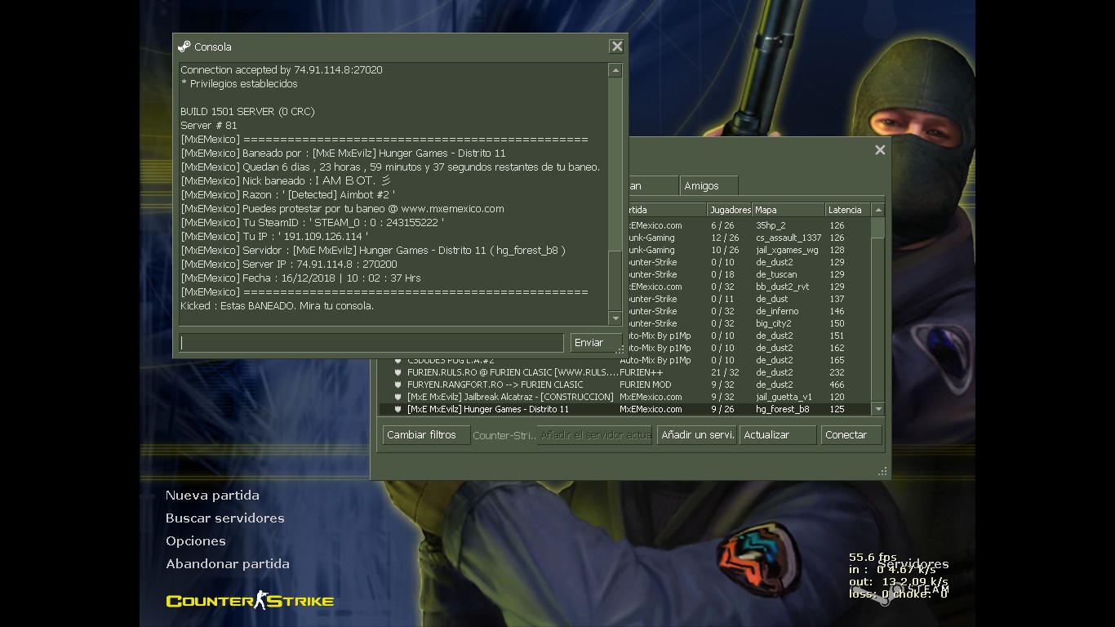Click the console line with www.mxemexico.com
The image size is (1115, 627).
tap(343, 209)
